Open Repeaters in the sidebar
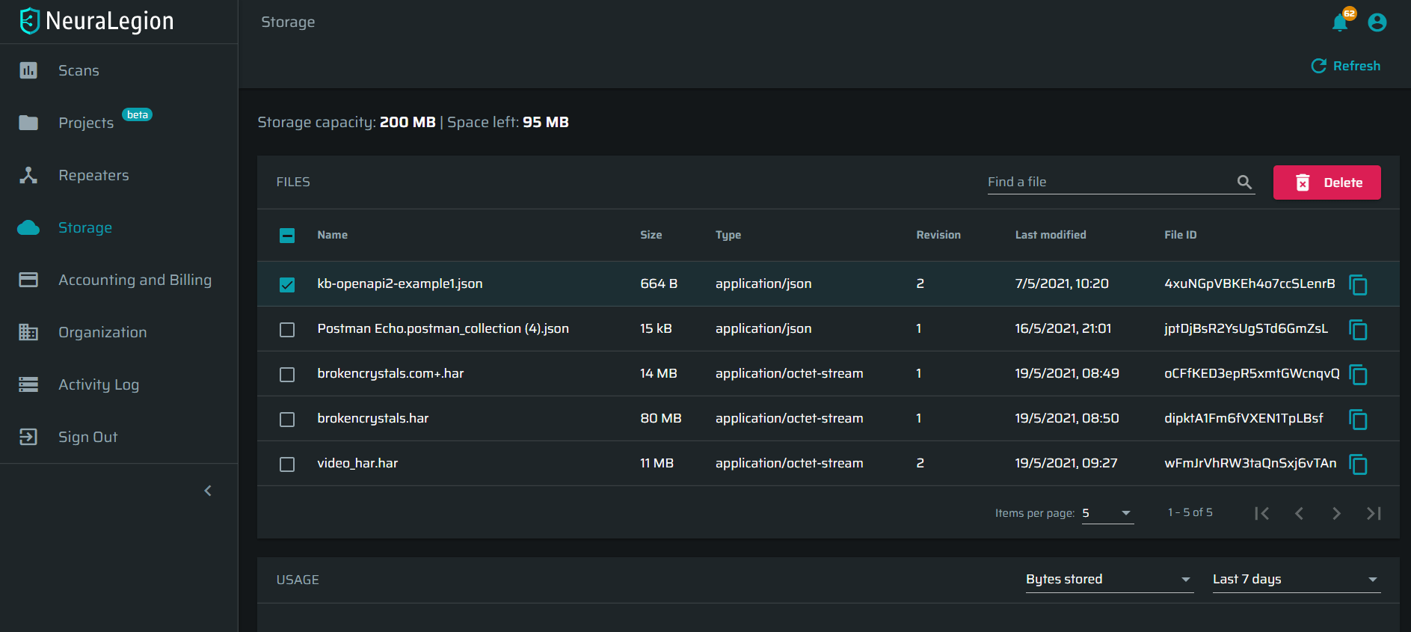Viewport: 1411px width, 632px height. pos(93,175)
